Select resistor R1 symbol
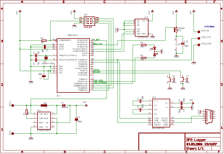This screenshot has width=224, height=154. (26, 112)
